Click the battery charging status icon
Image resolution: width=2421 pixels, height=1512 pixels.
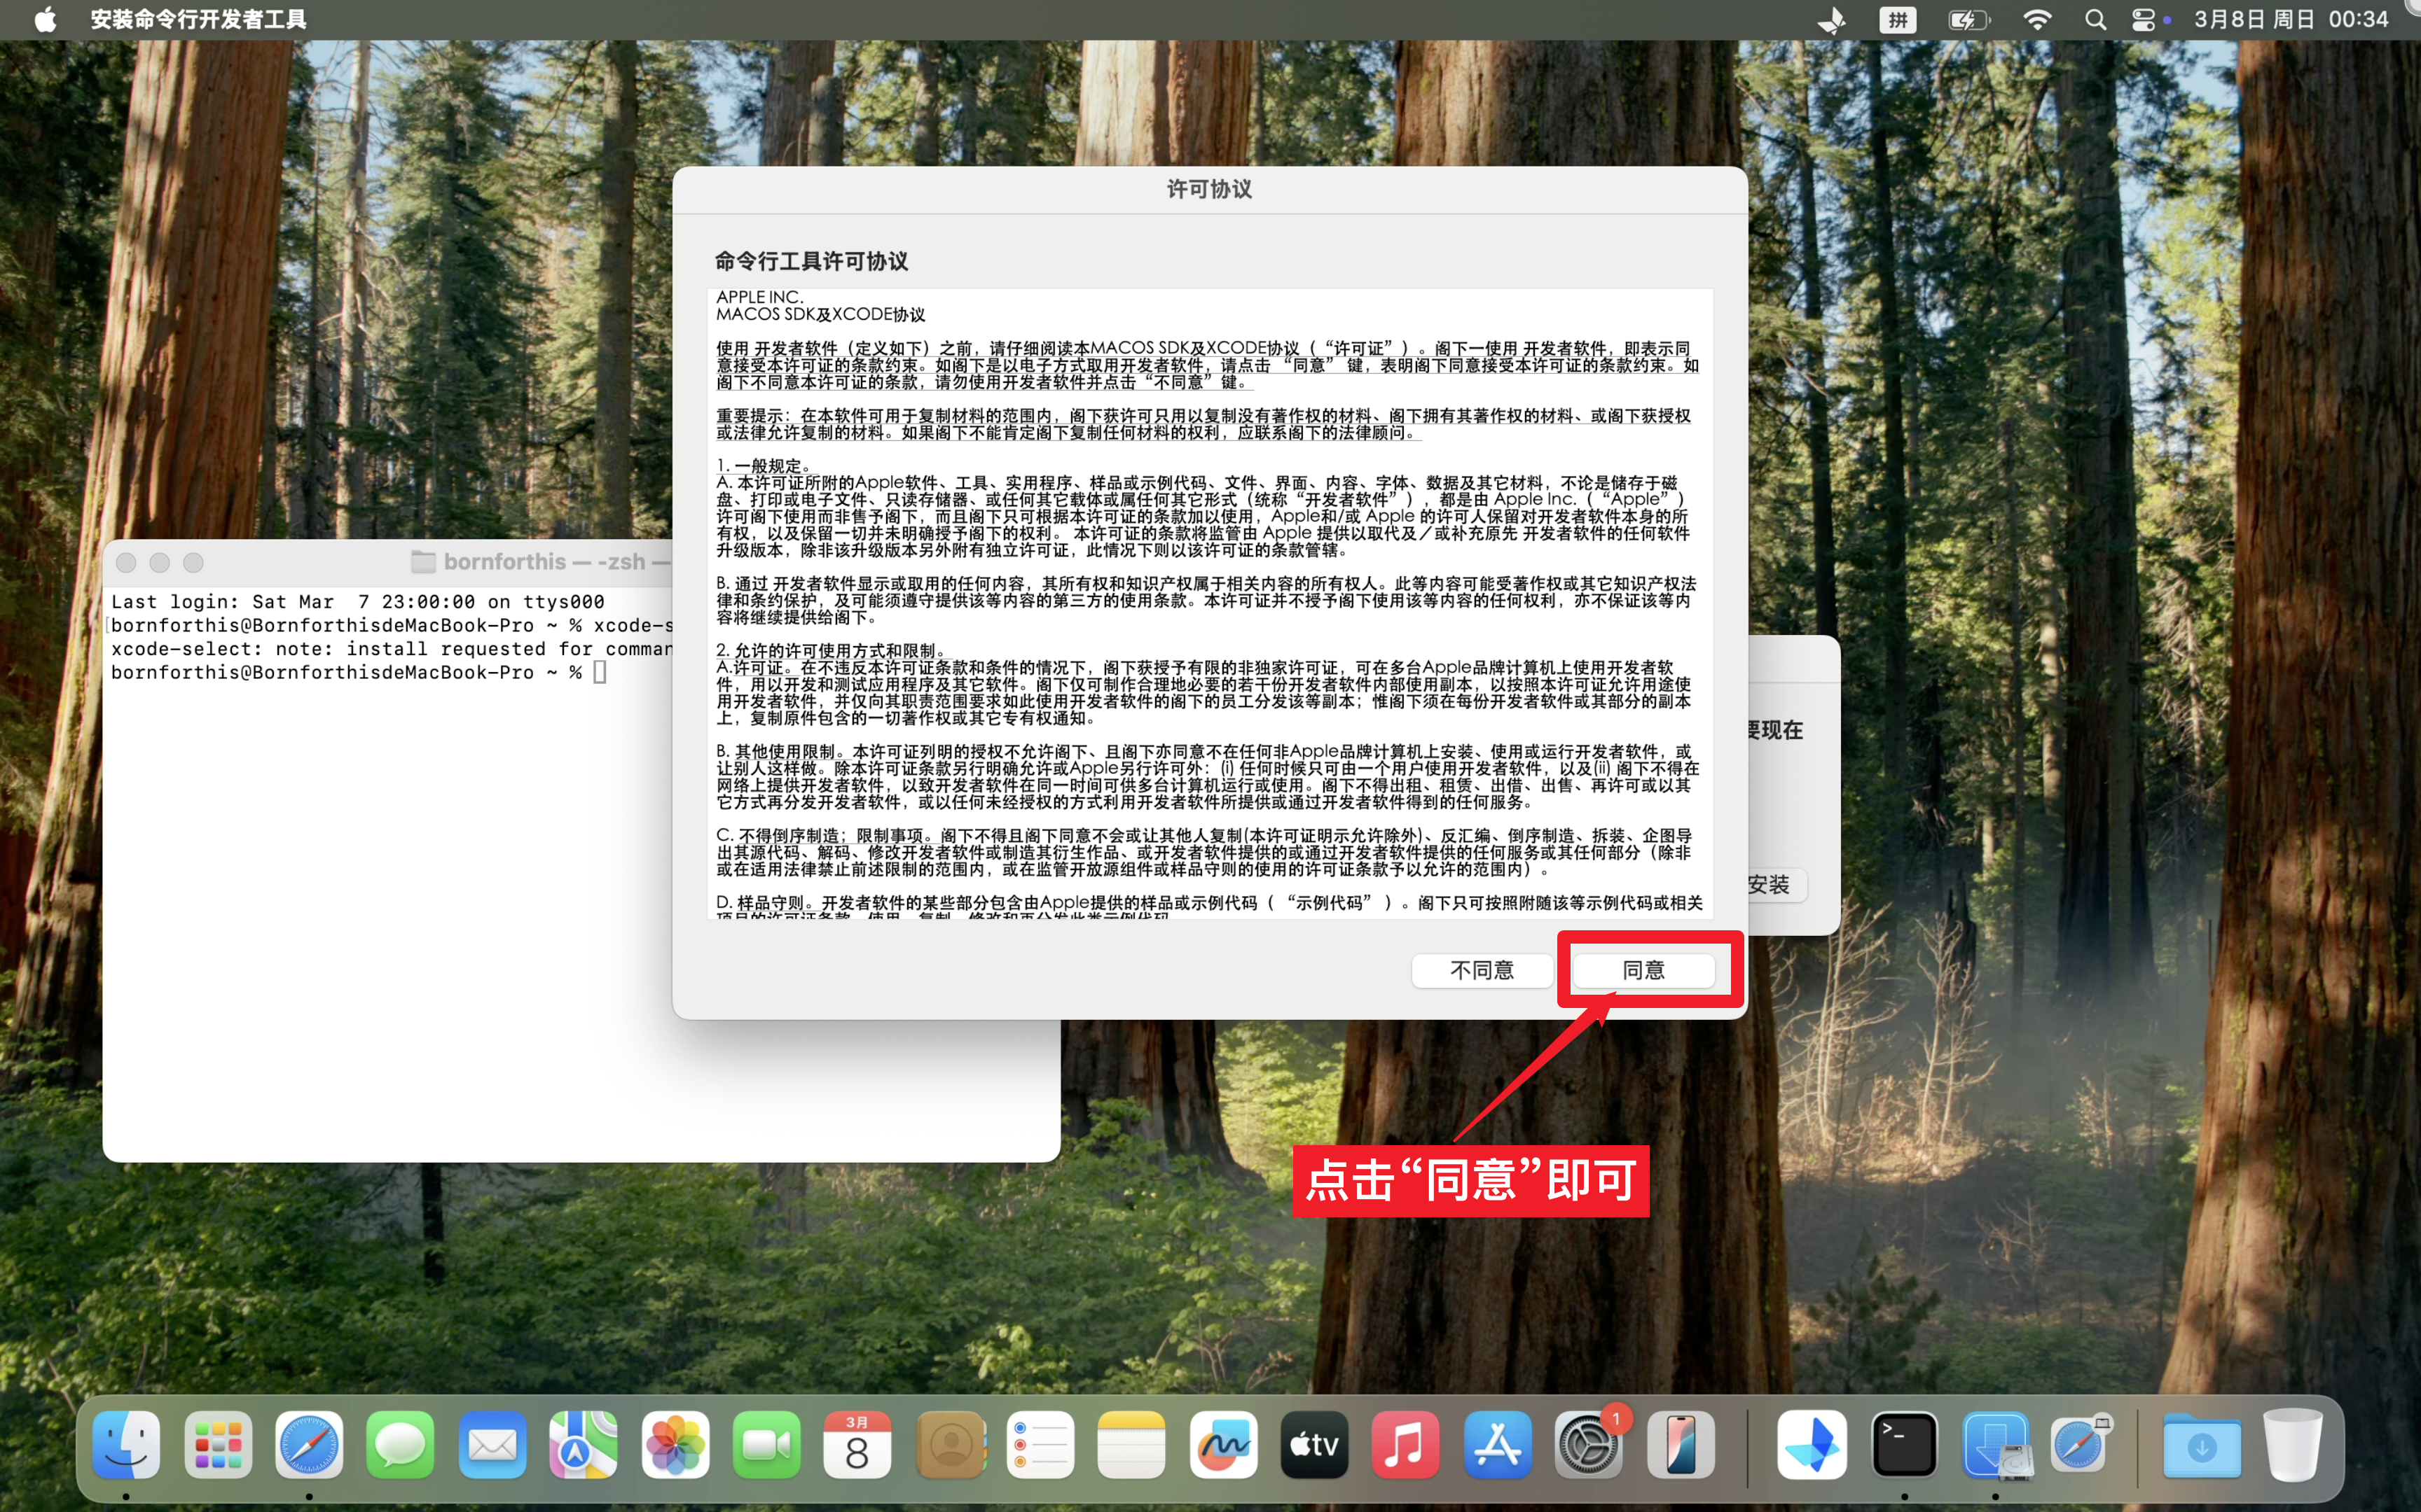coord(1968,19)
